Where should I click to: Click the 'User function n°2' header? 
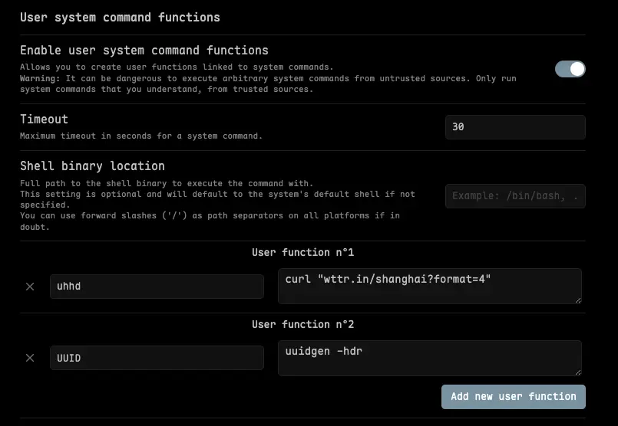pyautogui.click(x=302, y=324)
